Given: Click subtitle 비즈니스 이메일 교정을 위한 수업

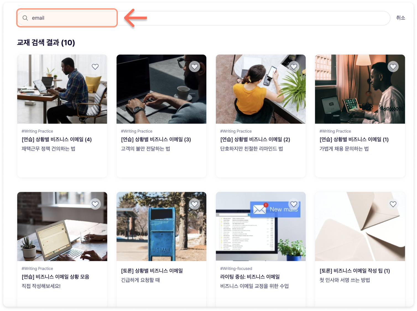Looking at the screenshot, I should (254, 286).
